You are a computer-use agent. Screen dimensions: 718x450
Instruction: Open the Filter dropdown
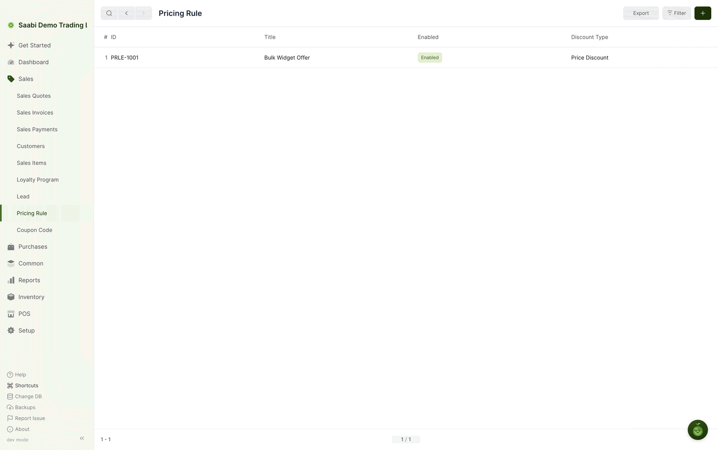point(676,13)
